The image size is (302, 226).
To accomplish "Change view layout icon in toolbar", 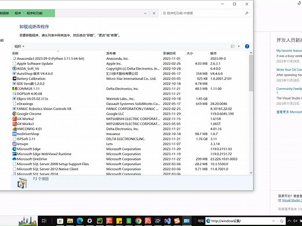I will tap(233, 46).
